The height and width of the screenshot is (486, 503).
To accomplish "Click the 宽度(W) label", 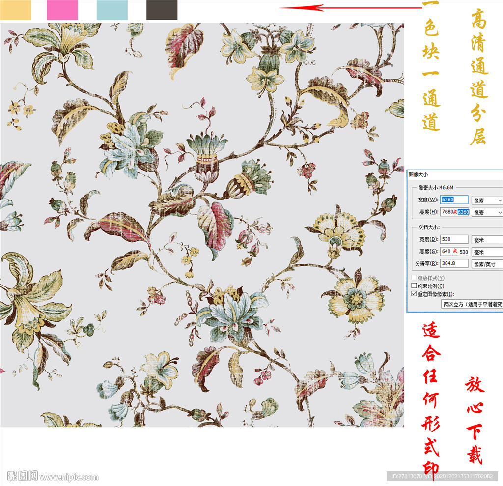I will pyautogui.click(x=428, y=200).
